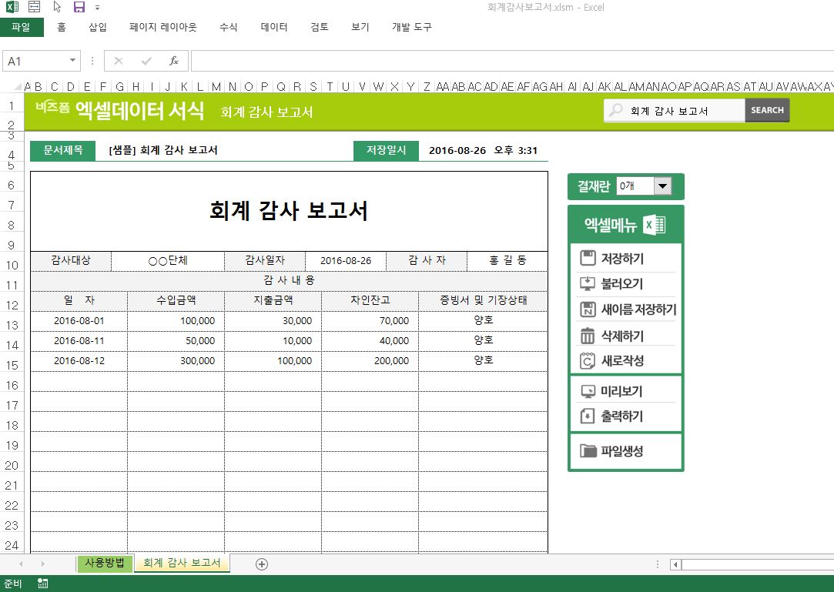Click the previous sheet navigation arrow
This screenshot has height=592, width=834.
(x=21, y=564)
